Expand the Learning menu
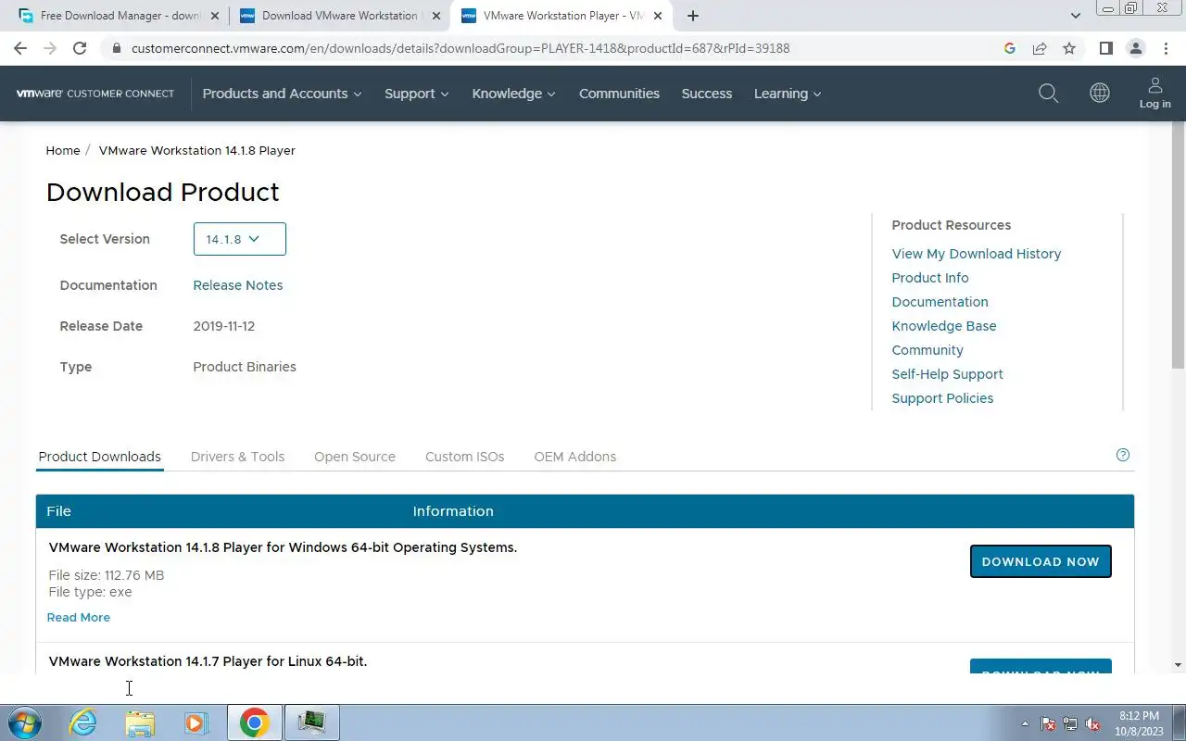 tap(788, 94)
